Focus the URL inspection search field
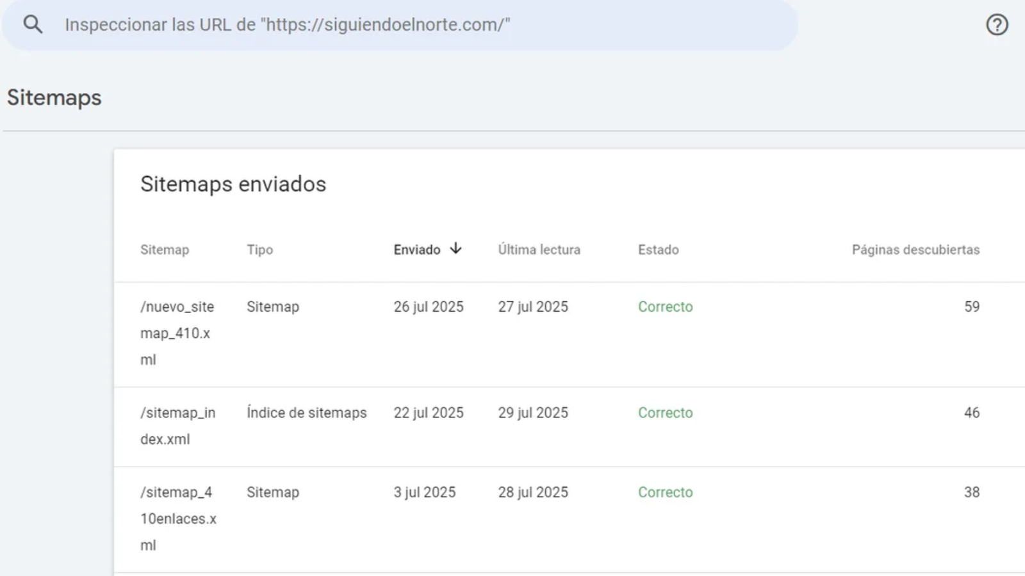Screen dimensions: 1025x576 (410, 25)
